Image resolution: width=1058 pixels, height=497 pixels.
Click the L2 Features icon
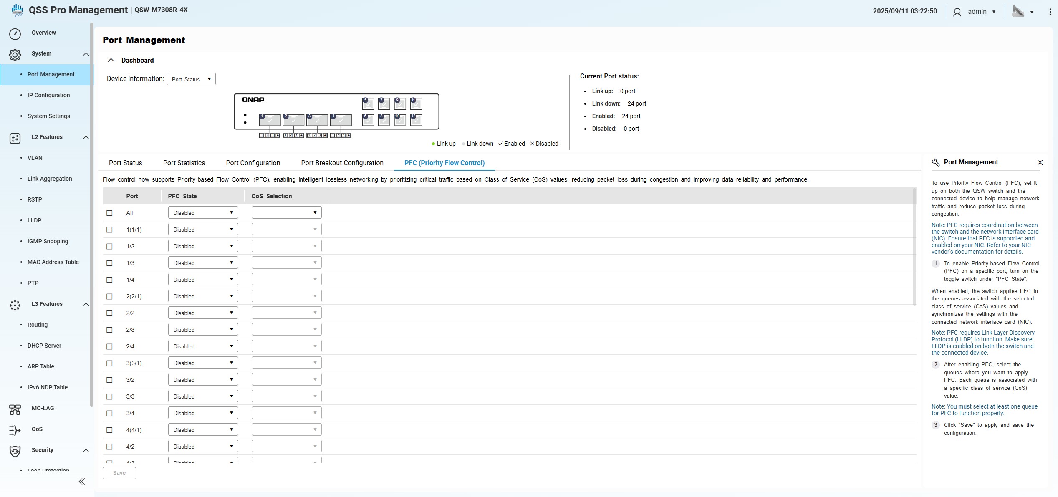click(15, 138)
